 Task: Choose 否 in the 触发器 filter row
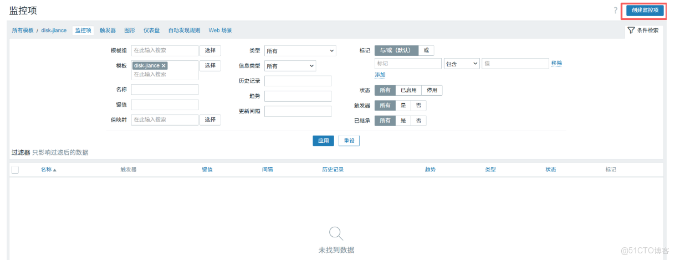[x=418, y=105]
